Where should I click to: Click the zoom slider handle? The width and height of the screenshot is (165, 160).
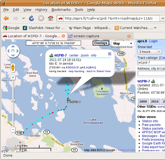click(x=13, y=100)
